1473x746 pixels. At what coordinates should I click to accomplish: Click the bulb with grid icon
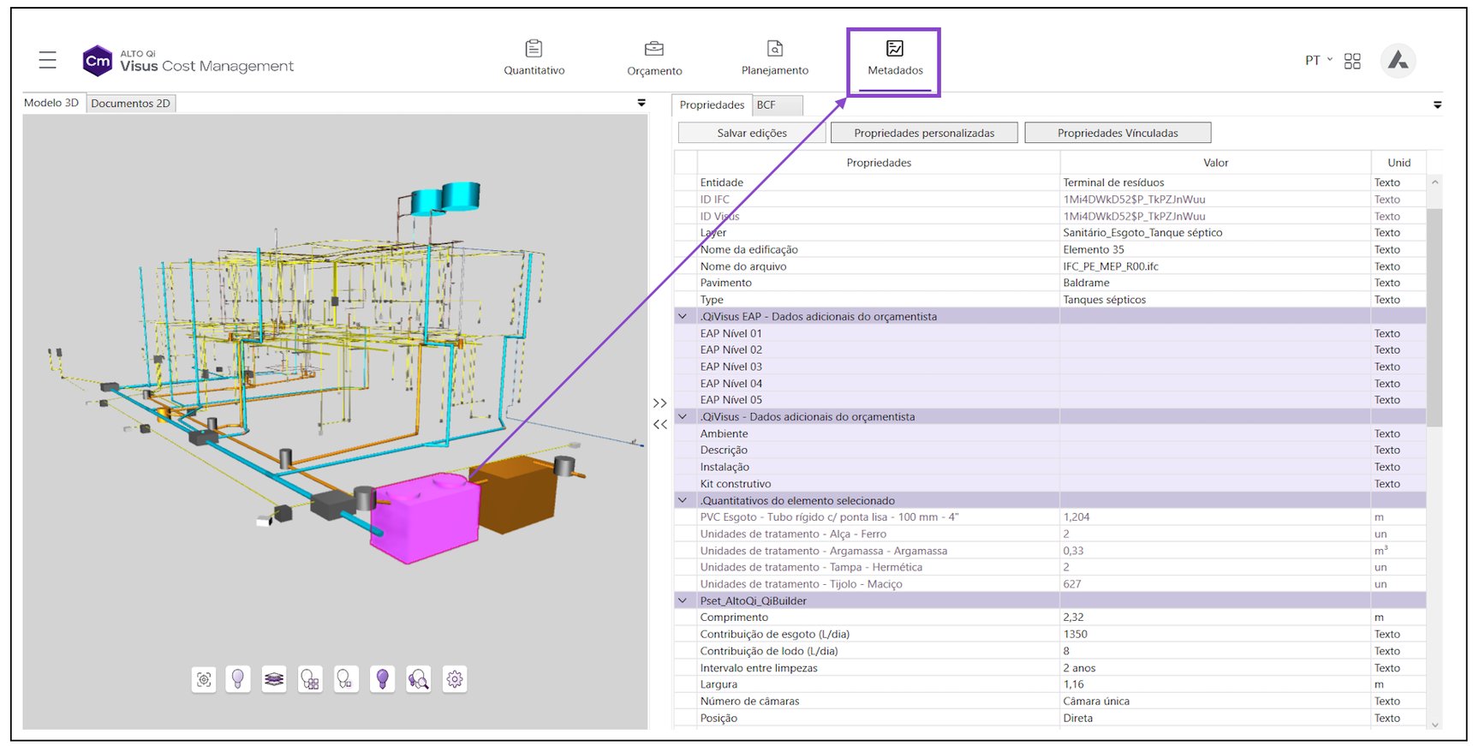[310, 679]
